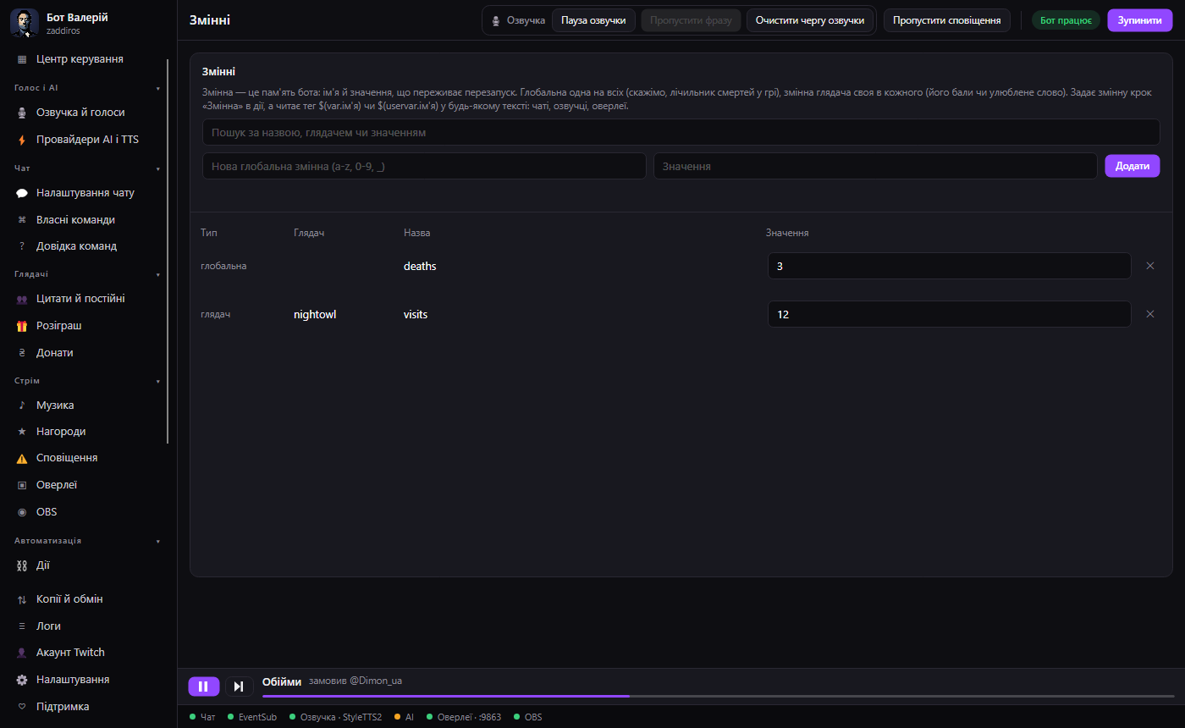The width and height of the screenshot is (1185, 728).
Task: Edit the value field of visits
Action: (x=949, y=314)
